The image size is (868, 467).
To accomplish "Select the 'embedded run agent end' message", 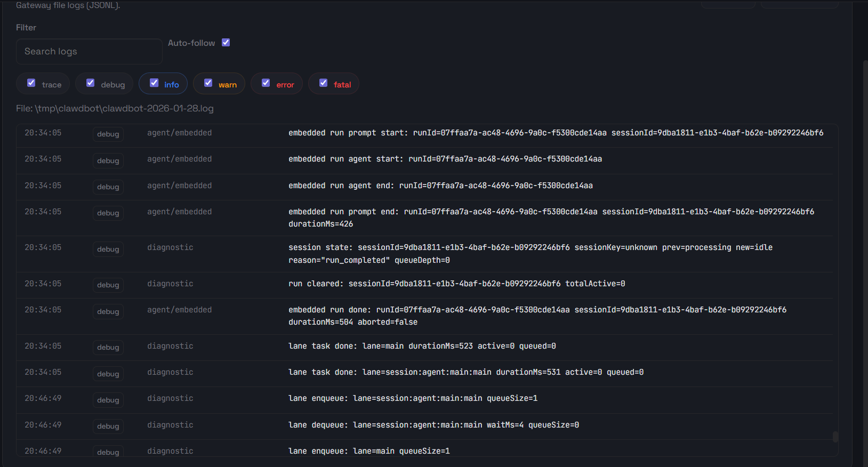I will click(440, 186).
